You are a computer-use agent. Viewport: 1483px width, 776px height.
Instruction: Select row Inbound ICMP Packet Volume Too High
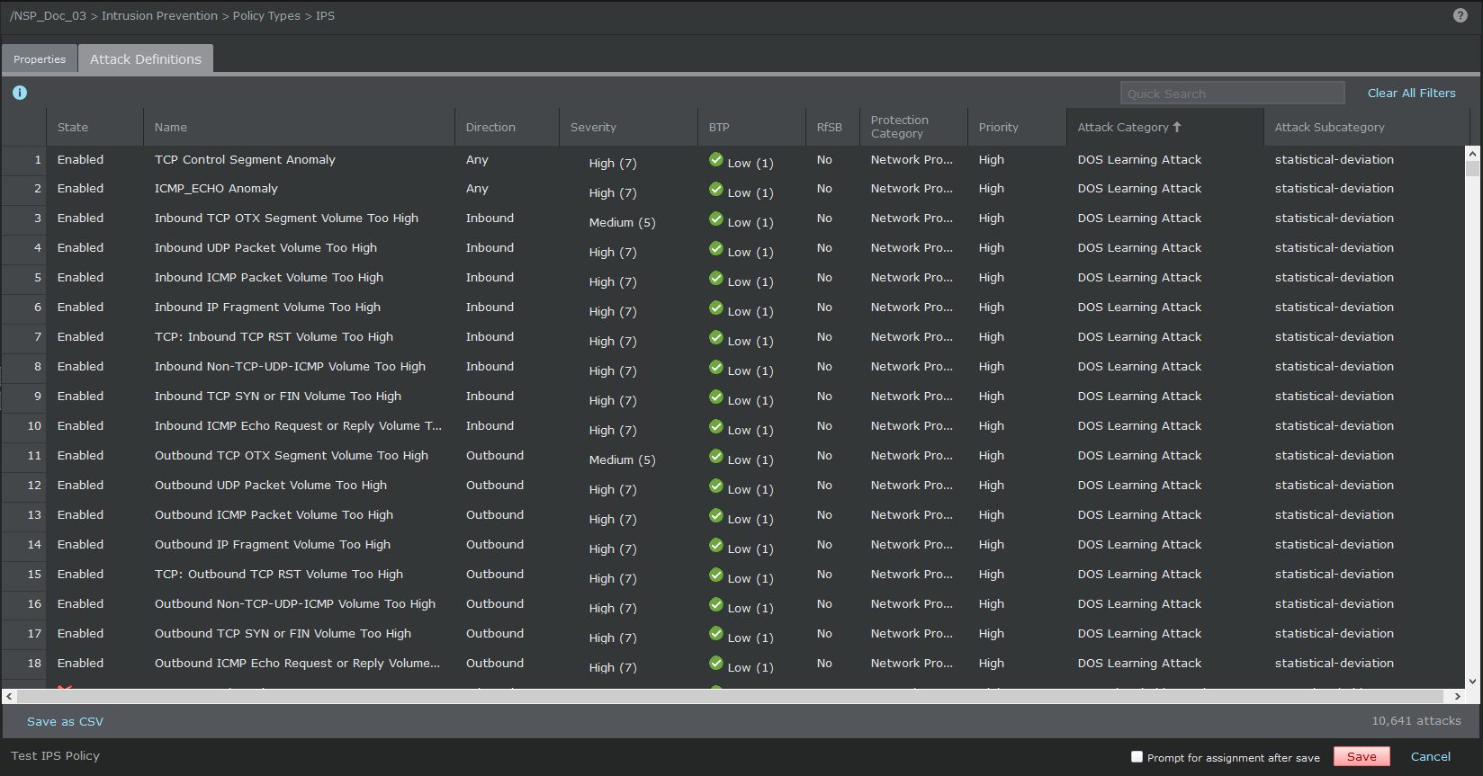[x=733, y=278]
